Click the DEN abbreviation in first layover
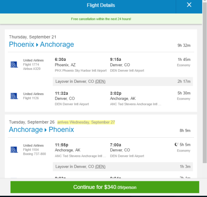Screen dimensions: 207x197 [100, 82]
